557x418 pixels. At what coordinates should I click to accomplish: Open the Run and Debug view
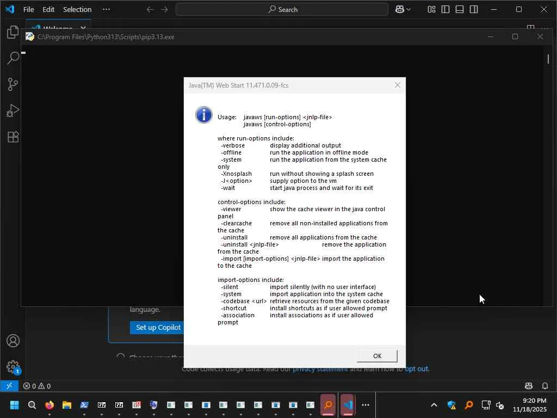click(x=13, y=110)
